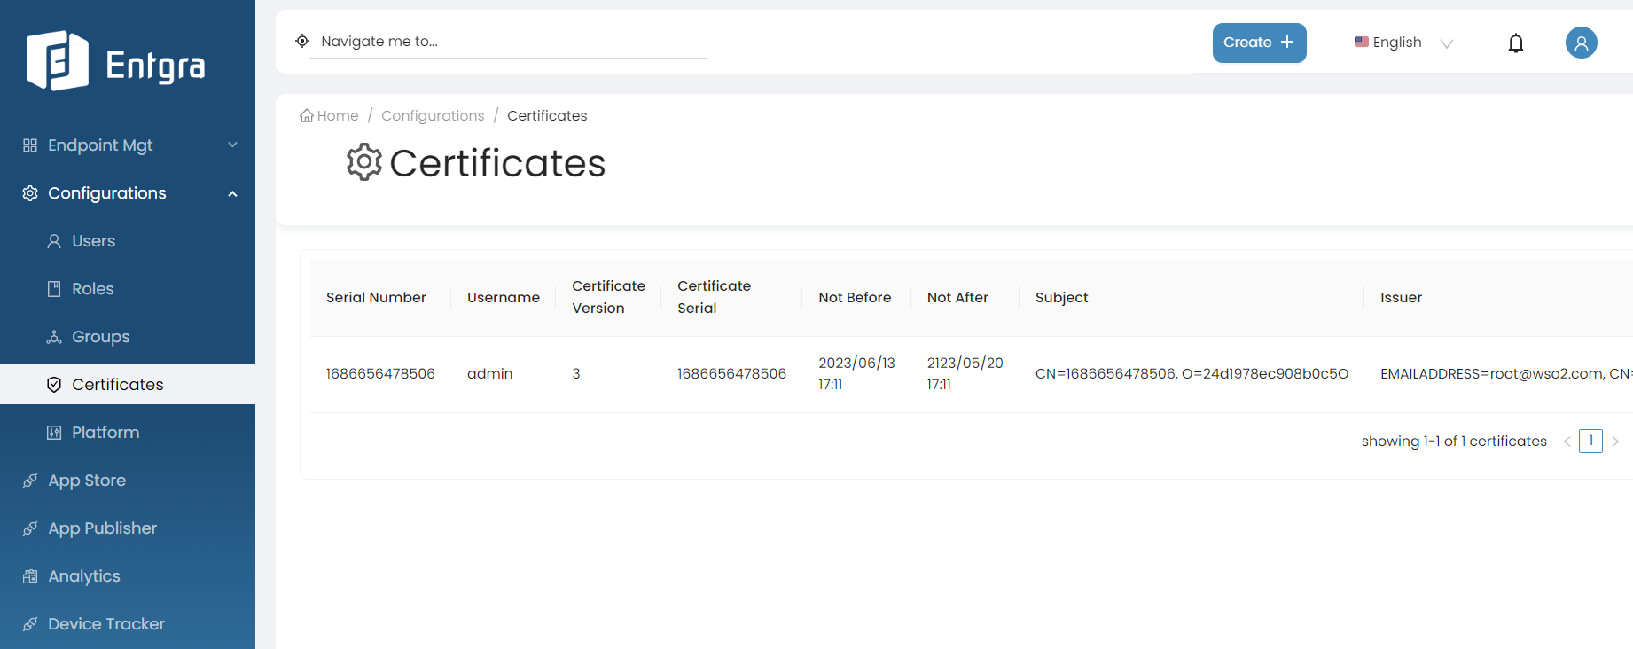Click the 2123/05/20 17:11 date cell
This screenshot has height=649, width=1633.
pos(965,373)
